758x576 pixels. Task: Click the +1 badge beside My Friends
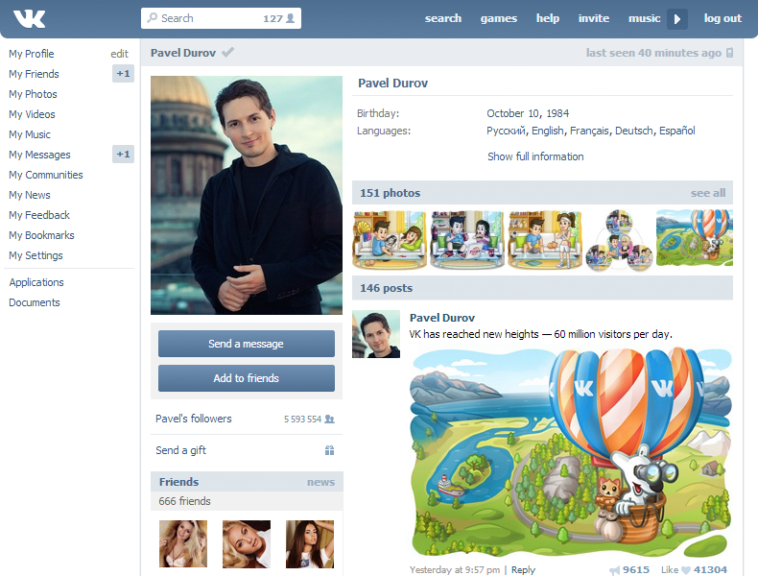coord(123,74)
